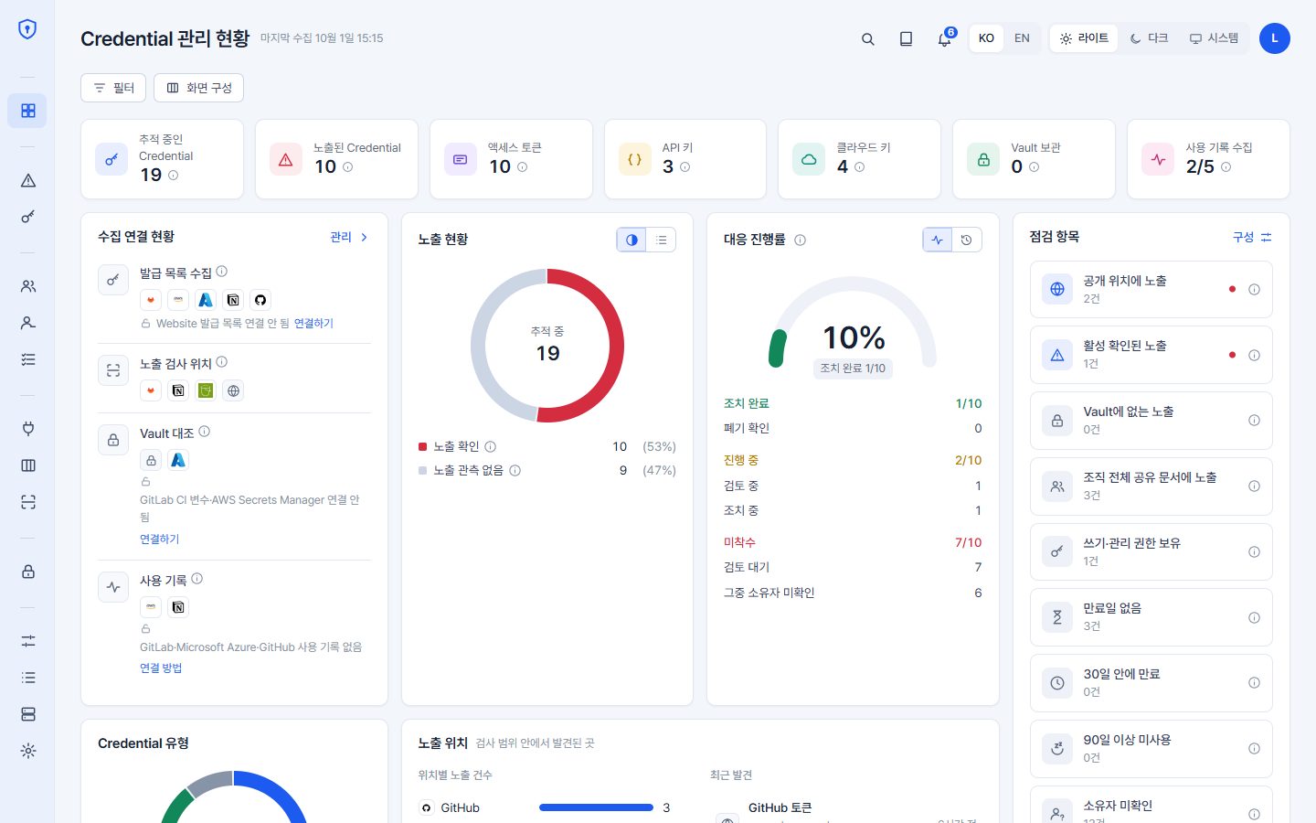Open the warning triangle sidebar icon
This screenshot has width=1316, height=823.
click(27, 180)
